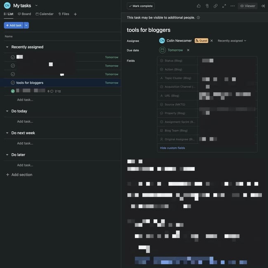Click the Name column header

(x=9, y=36)
